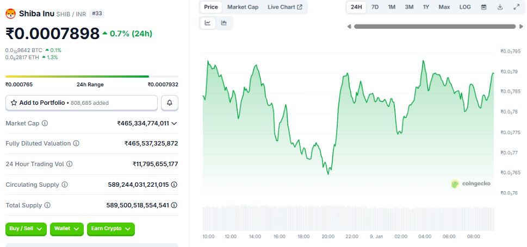
Task: Open the calendar date range picker
Action: coord(483,7)
